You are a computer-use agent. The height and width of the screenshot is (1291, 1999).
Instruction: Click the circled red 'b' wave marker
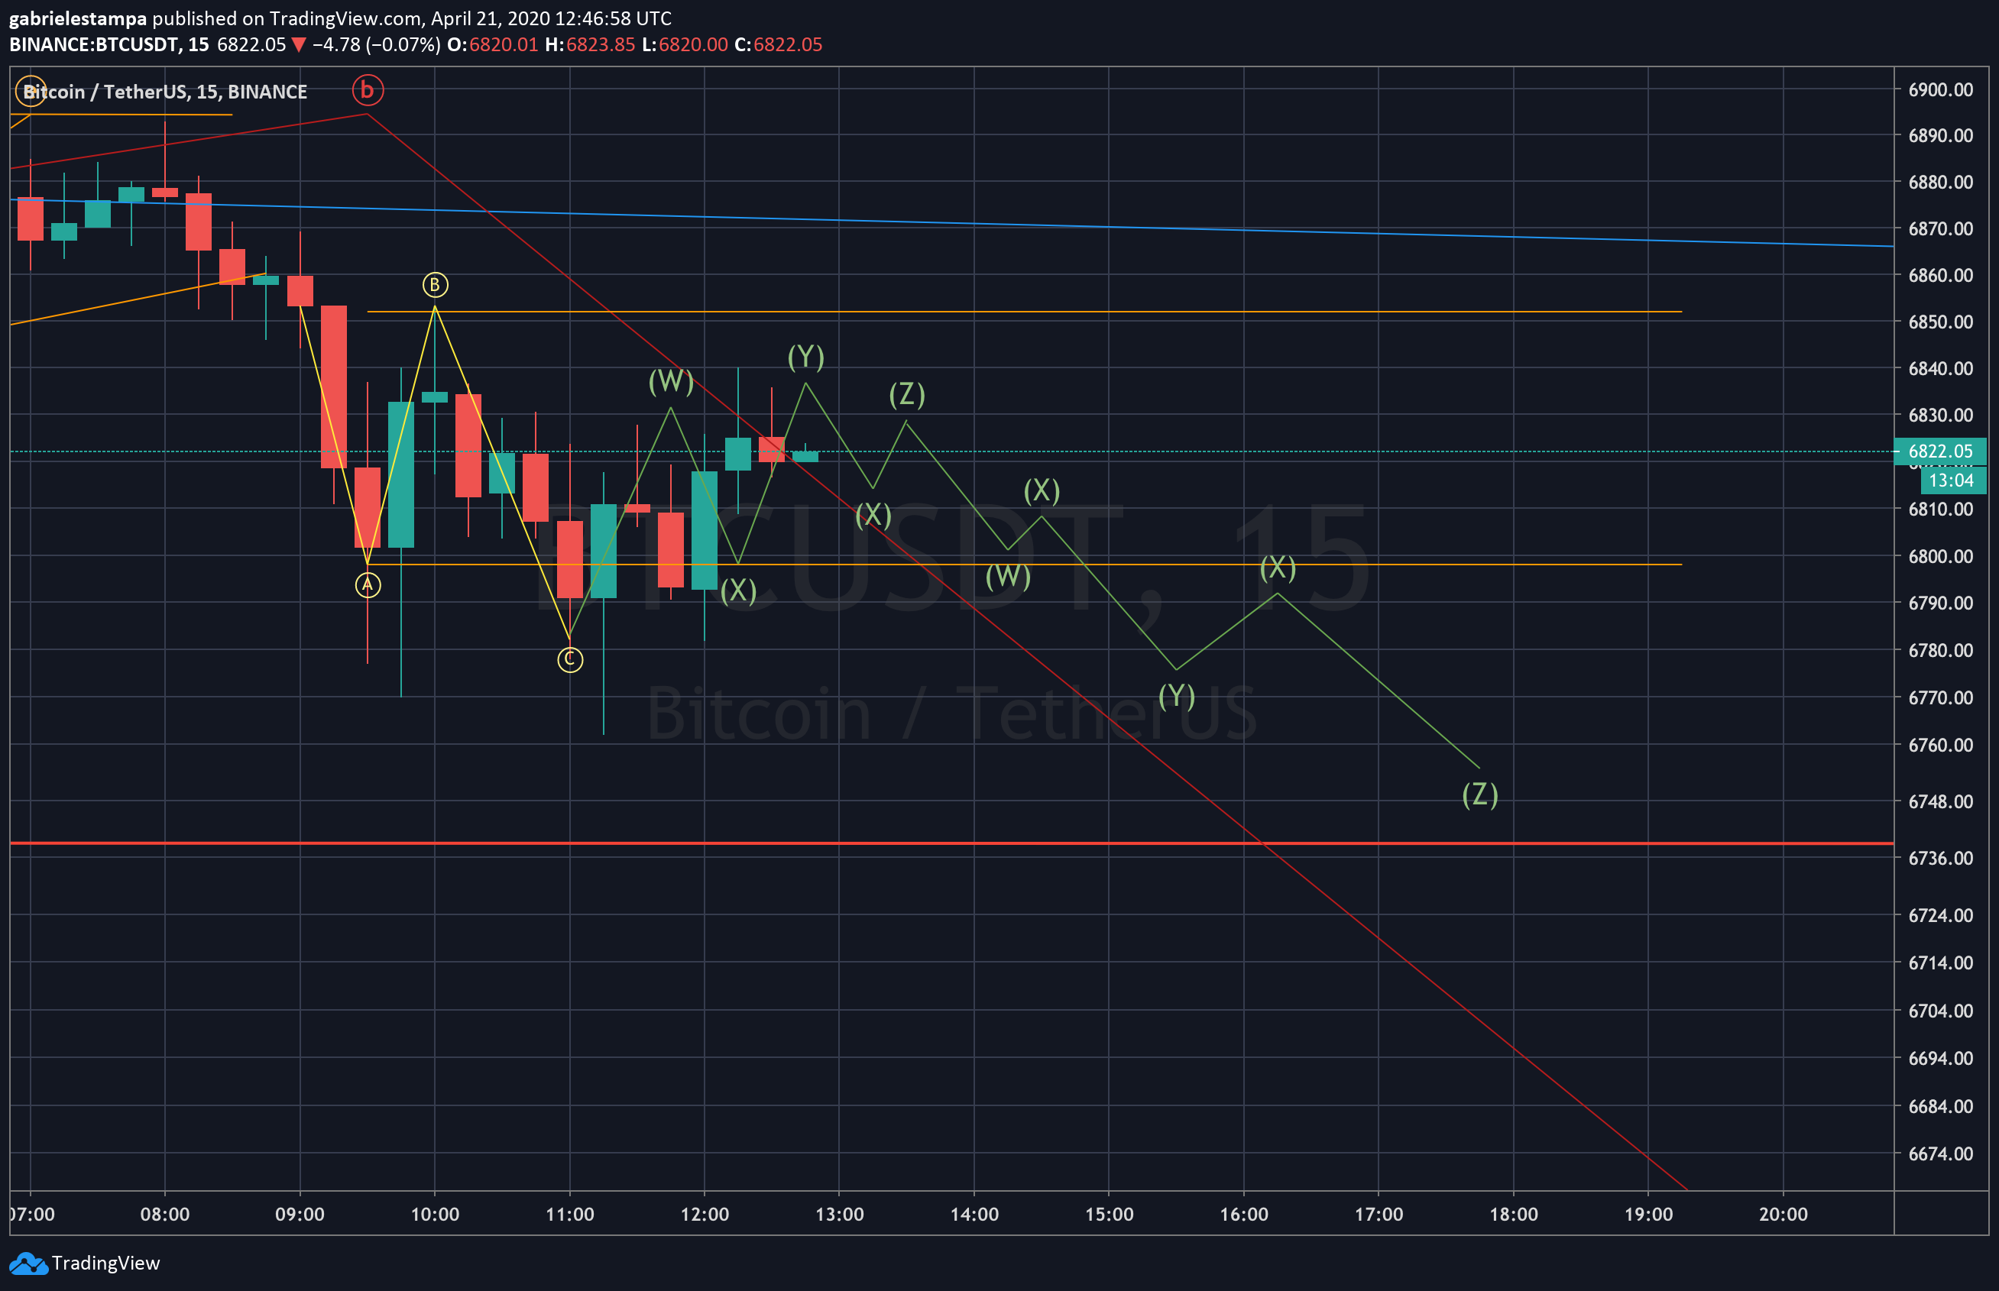368,89
